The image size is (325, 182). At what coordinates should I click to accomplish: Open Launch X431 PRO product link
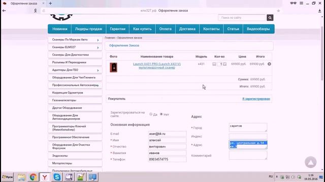[x=157, y=66]
